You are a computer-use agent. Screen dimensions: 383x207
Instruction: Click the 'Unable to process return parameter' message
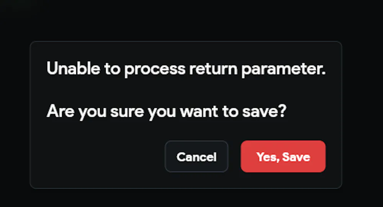pos(186,69)
